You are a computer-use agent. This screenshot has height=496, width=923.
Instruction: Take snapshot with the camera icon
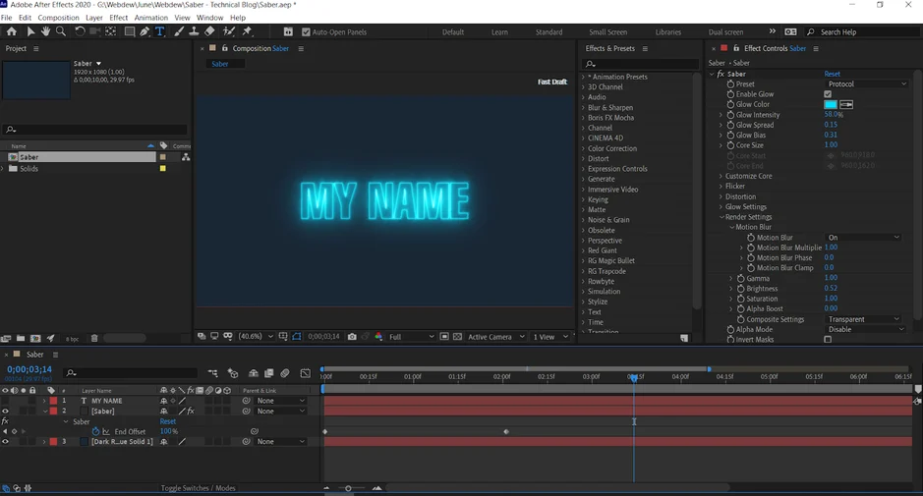pos(352,337)
